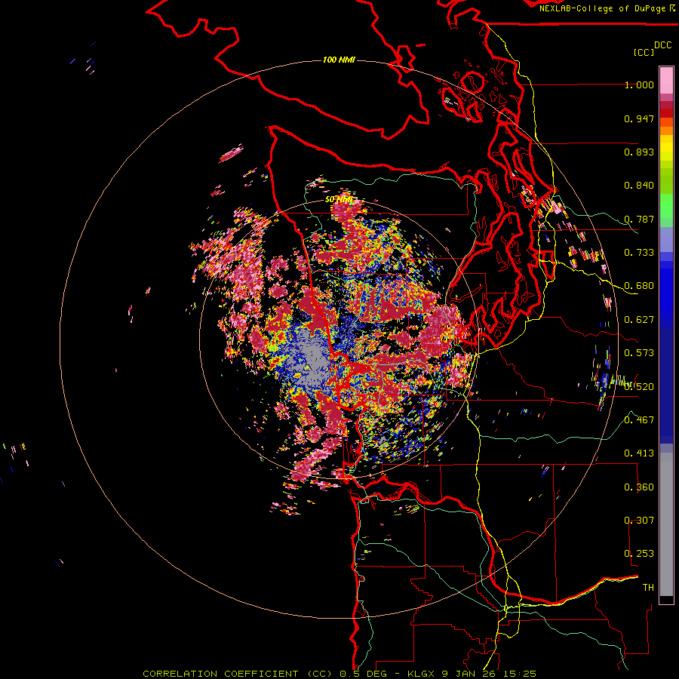Click the 0.893 scale value
The image size is (679, 679).
pos(639,152)
